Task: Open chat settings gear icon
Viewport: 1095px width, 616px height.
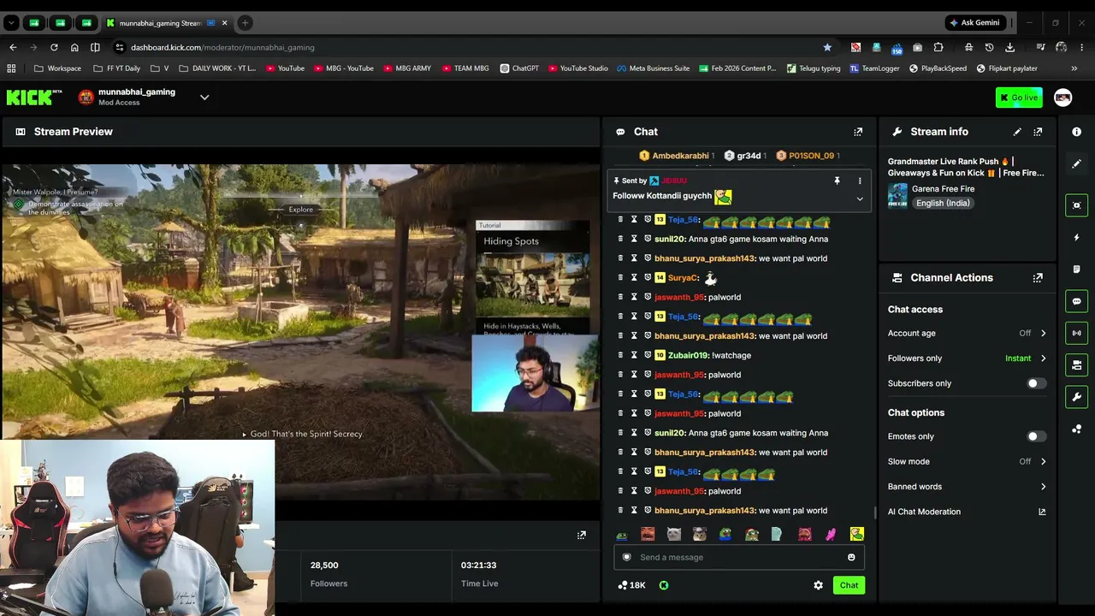Action: [818, 585]
